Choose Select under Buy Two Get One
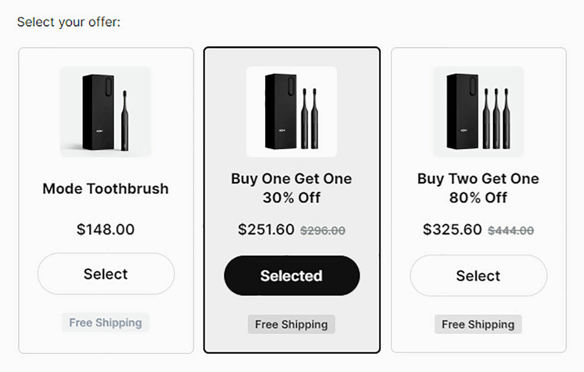 coord(478,275)
